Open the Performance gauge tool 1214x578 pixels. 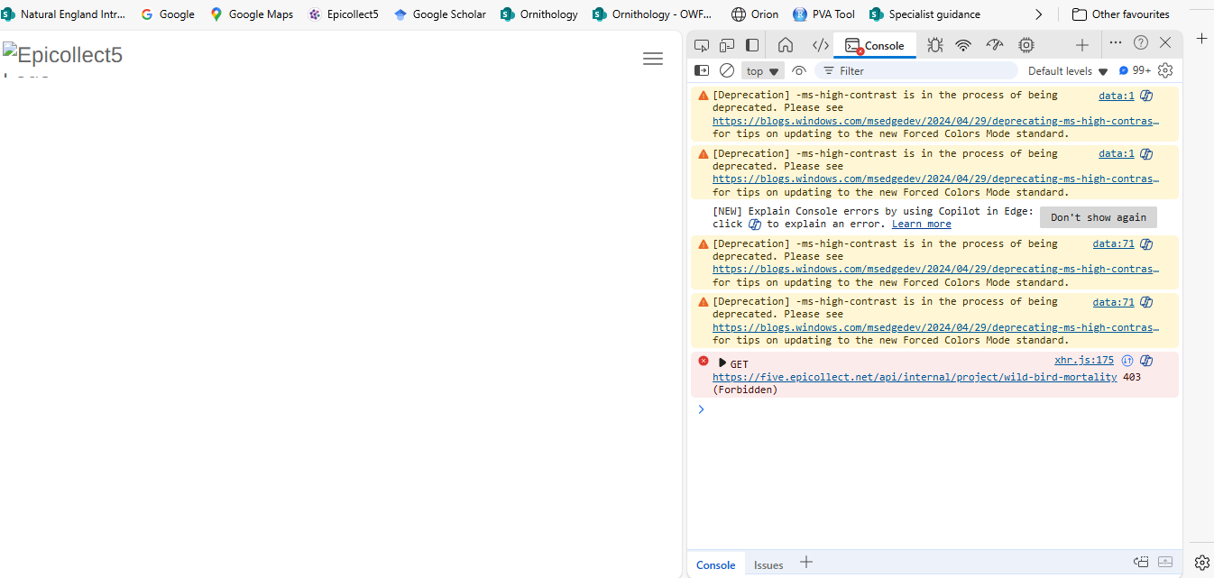coord(995,45)
